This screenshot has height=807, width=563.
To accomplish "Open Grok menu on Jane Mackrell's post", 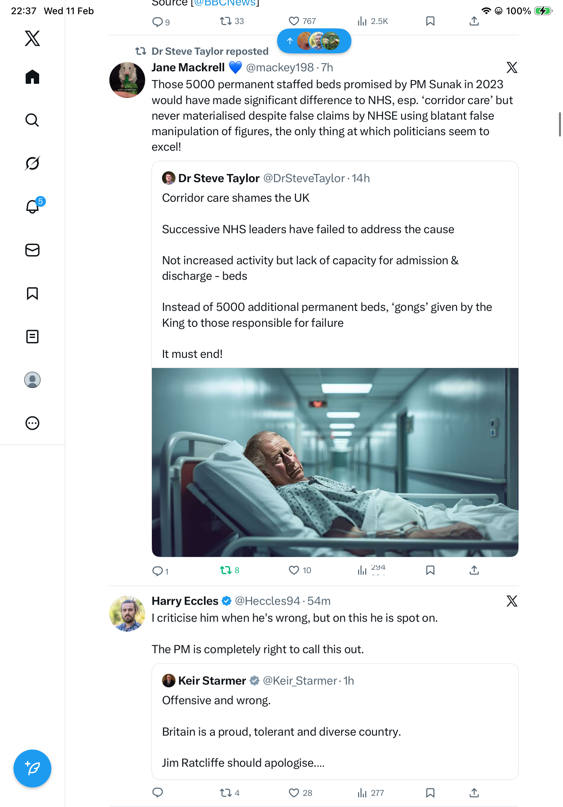I will coord(511,68).
